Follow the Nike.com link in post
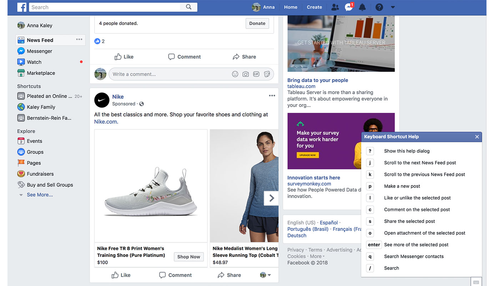 105,122
